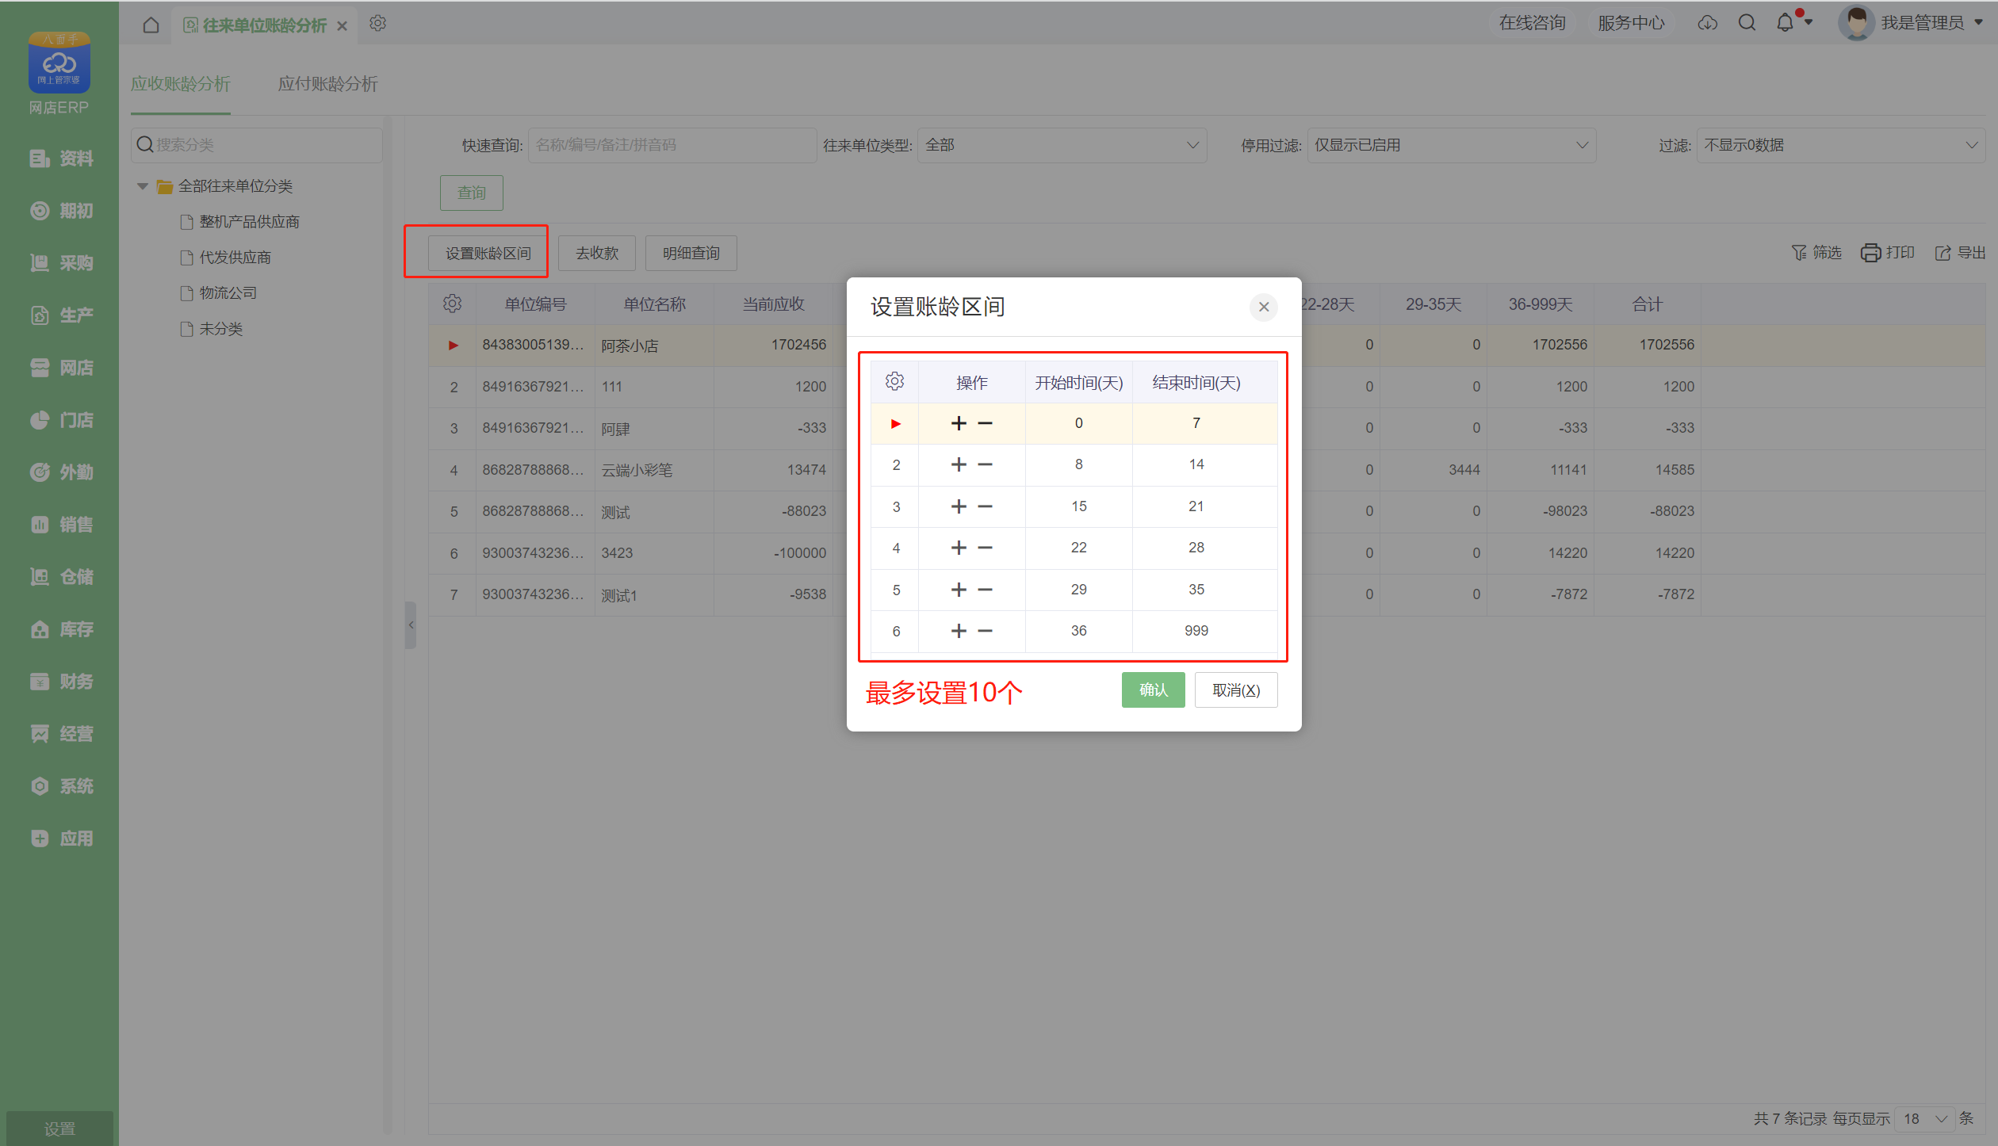The height and width of the screenshot is (1146, 1998).
Task: Click the home icon in tab bar
Action: 151,25
